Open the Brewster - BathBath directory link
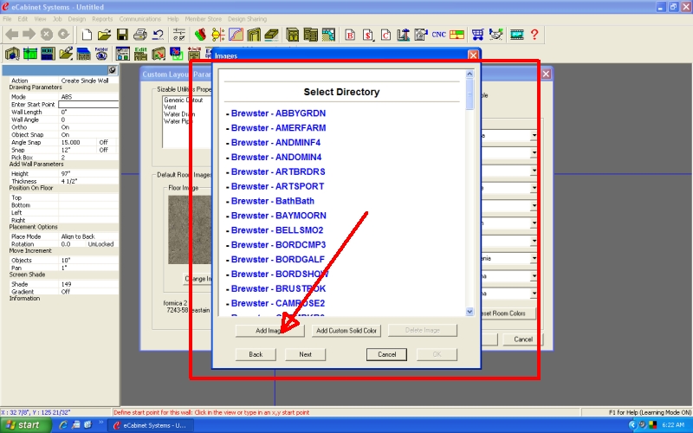The image size is (693, 433). click(x=272, y=201)
